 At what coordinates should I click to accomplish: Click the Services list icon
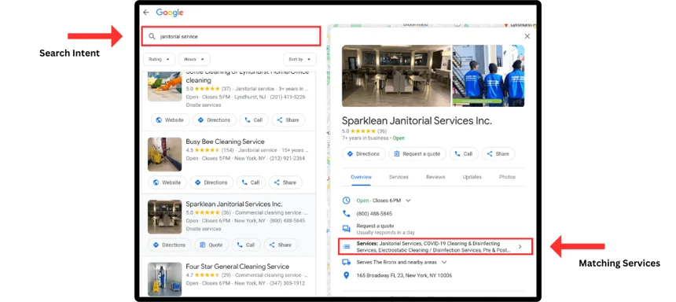[346, 246]
